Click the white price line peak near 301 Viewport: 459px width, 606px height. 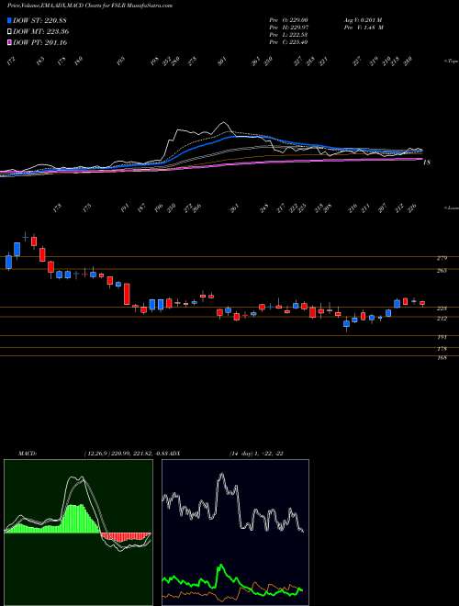coord(223,123)
